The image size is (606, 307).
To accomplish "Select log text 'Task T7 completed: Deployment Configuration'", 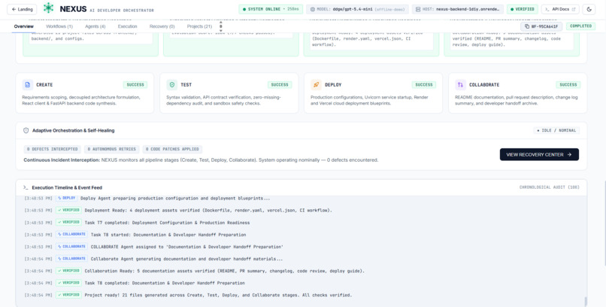I will pos(144,223).
